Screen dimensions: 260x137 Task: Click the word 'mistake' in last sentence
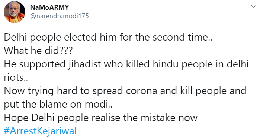click(158, 118)
